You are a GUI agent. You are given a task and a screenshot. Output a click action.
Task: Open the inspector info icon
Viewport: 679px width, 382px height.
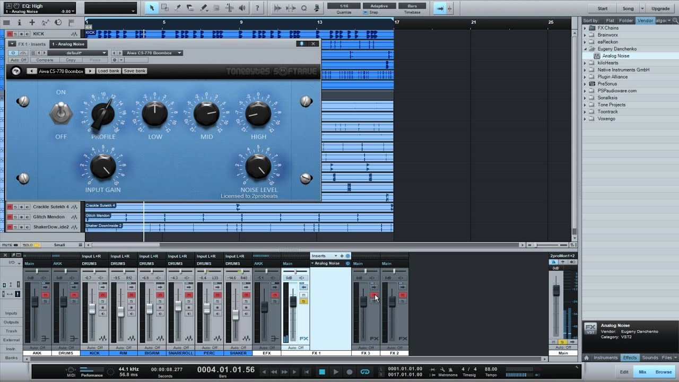point(20,22)
